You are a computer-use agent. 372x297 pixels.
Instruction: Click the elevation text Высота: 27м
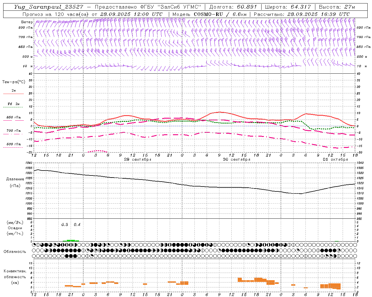coord(337,7)
